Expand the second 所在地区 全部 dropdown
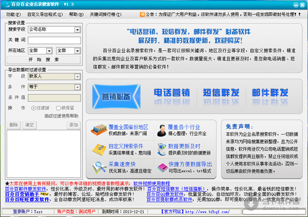 pyautogui.click(x=77, y=51)
